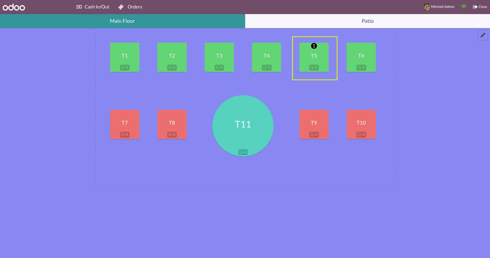Check the green Wi-Fi connection status icon
The image size is (490, 258).
(x=464, y=7)
